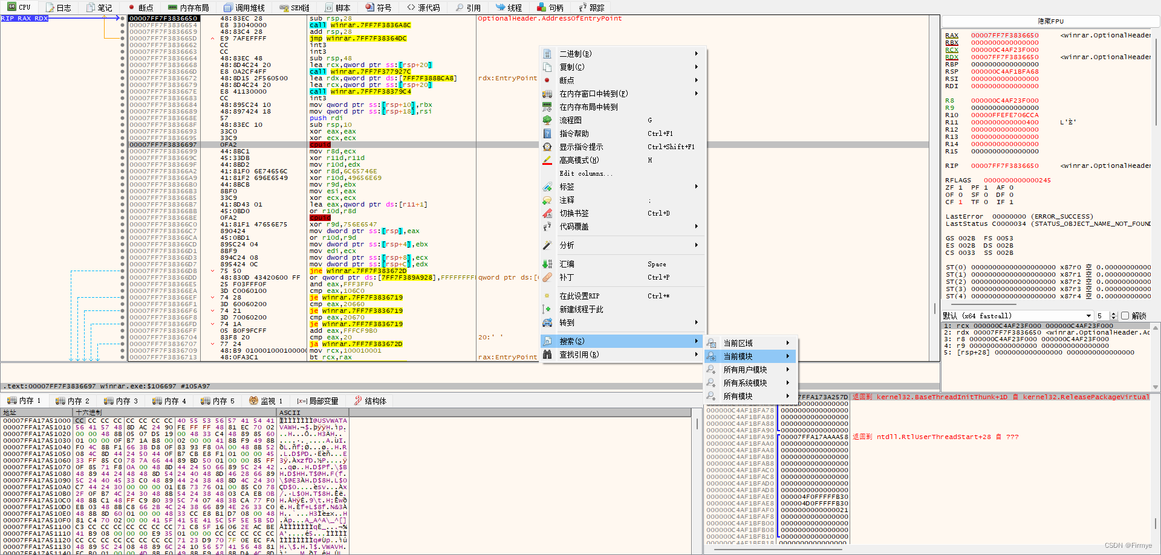The image size is (1161, 555).
Task: Select the RSP register value 000000C4AF1BFA68
Action: point(1005,72)
